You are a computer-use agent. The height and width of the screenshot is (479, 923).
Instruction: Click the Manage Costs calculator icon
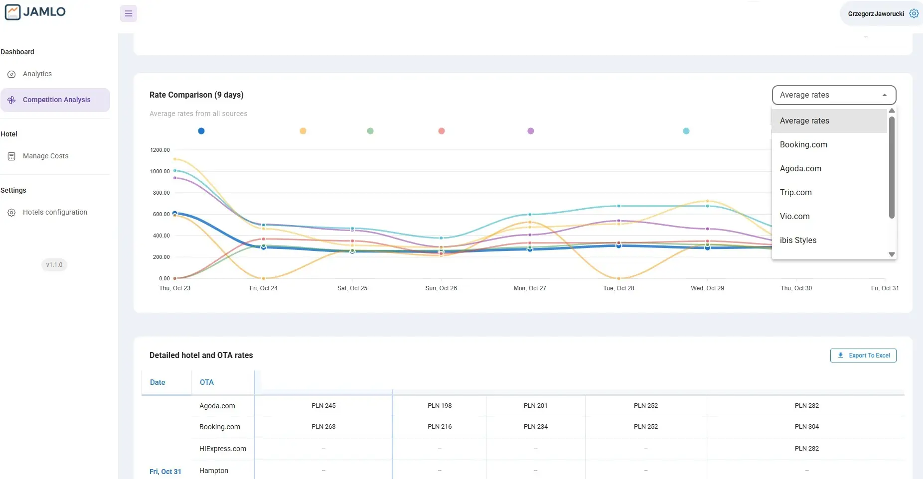11,156
